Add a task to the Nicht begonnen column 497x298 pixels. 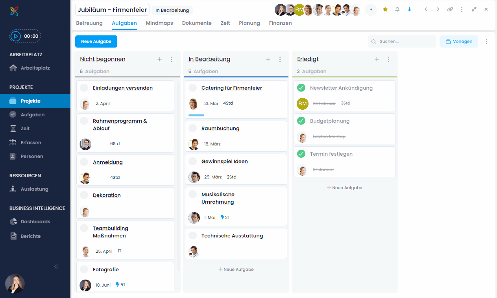point(159,59)
